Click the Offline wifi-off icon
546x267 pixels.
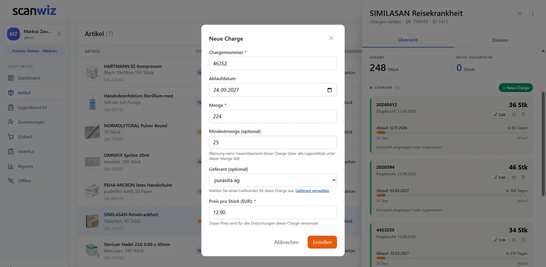point(11,181)
